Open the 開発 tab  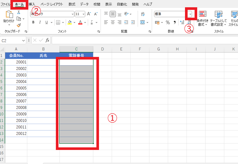click(x=135, y=4)
